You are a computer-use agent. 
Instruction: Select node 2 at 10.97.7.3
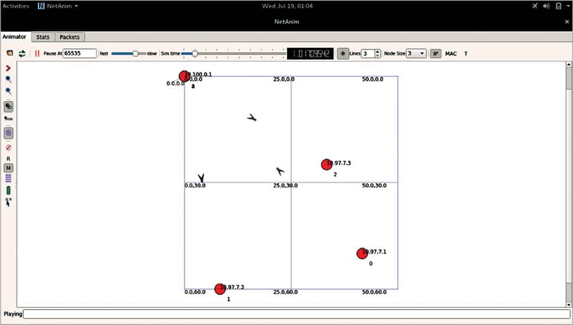326,165
